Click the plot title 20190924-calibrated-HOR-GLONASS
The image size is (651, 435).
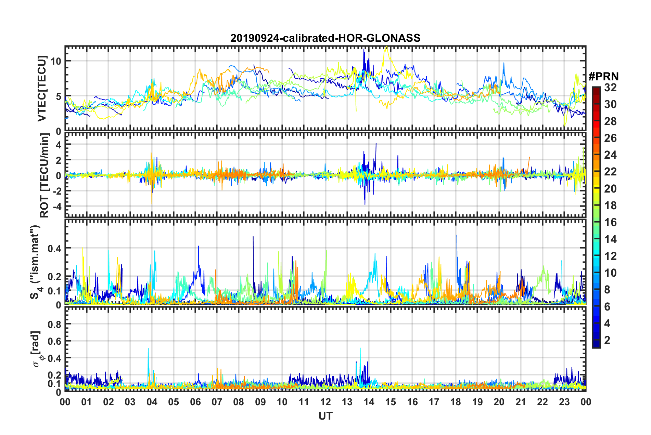coord(325,38)
